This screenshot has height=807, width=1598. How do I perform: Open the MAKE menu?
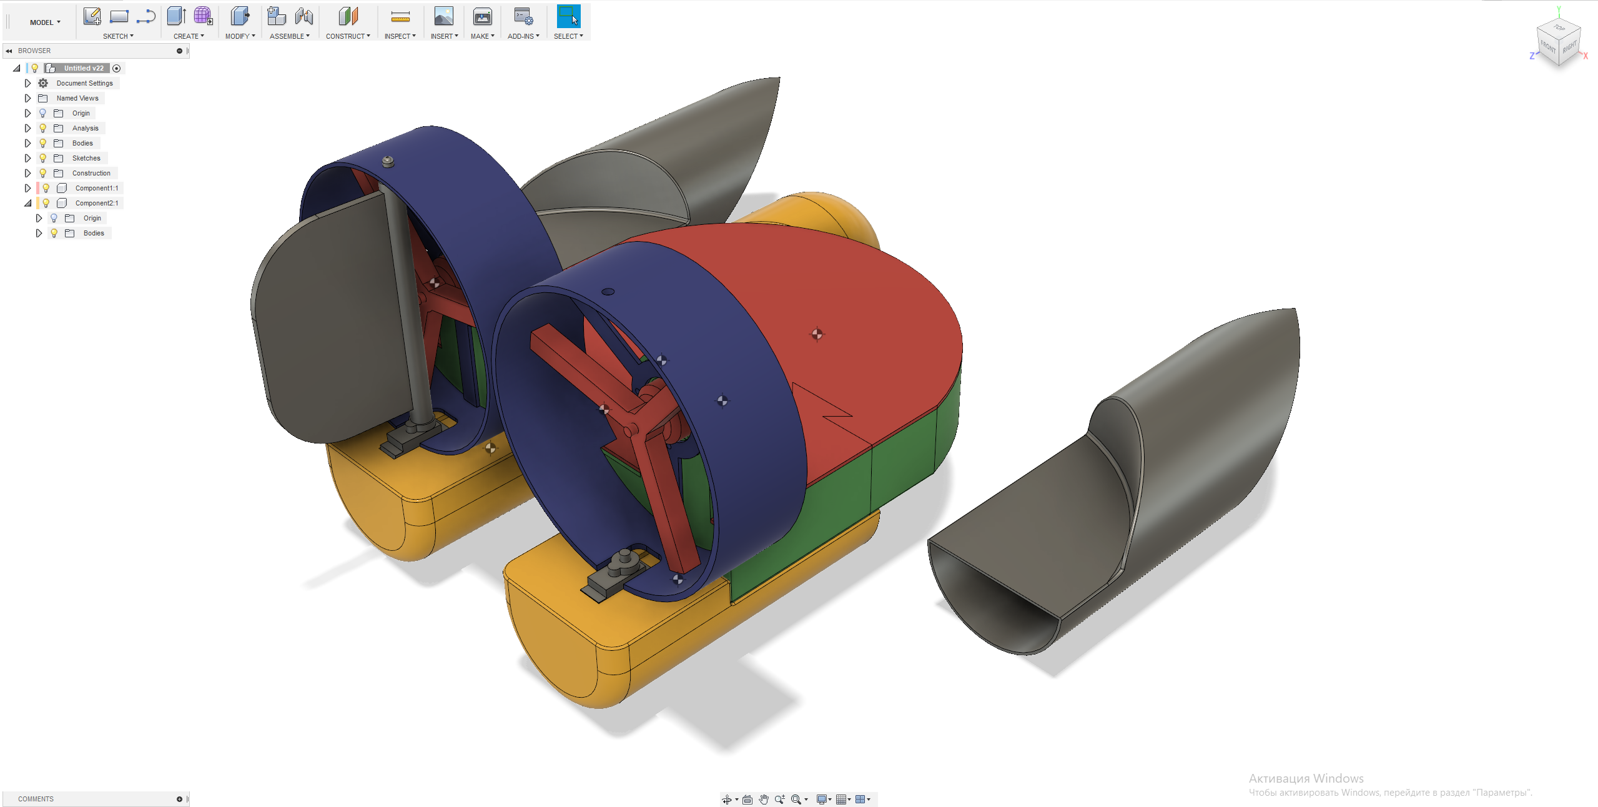pos(482,36)
